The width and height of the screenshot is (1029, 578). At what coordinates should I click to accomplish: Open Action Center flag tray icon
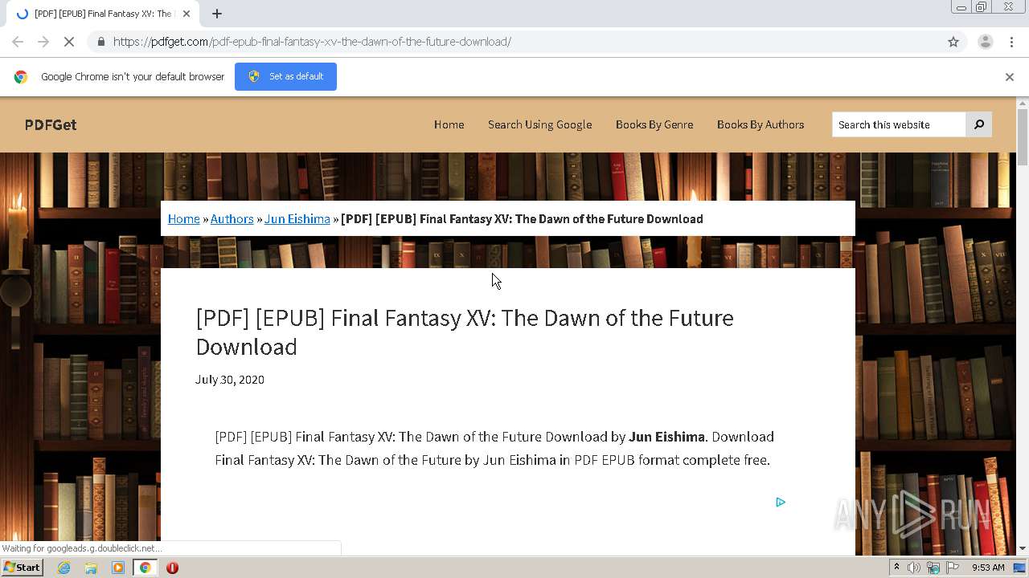pyautogui.click(x=953, y=568)
